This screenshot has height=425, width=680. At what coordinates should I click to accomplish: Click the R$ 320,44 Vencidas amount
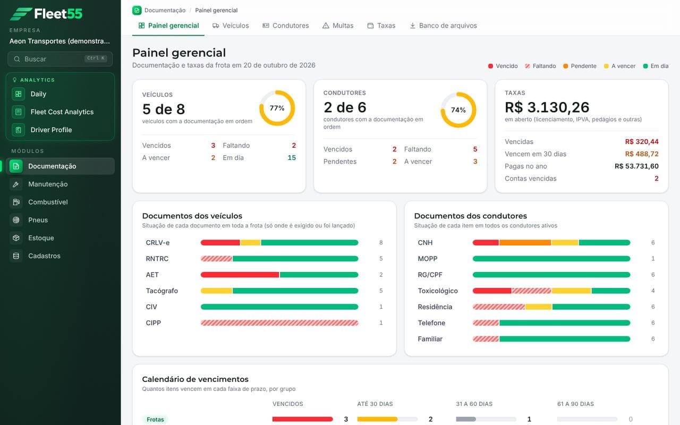(x=642, y=142)
